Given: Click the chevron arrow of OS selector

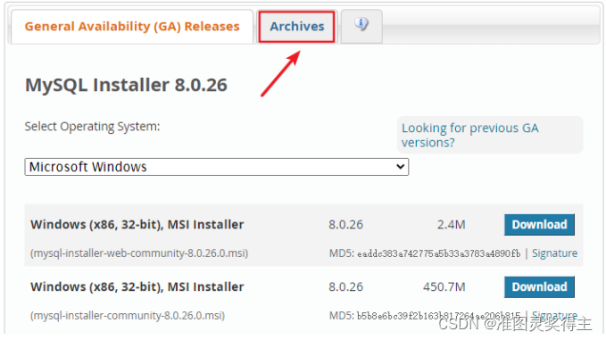Looking at the screenshot, I should tap(401, 167).
